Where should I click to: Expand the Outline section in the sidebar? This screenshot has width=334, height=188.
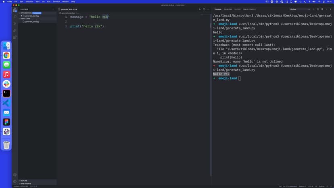point(23,180)
